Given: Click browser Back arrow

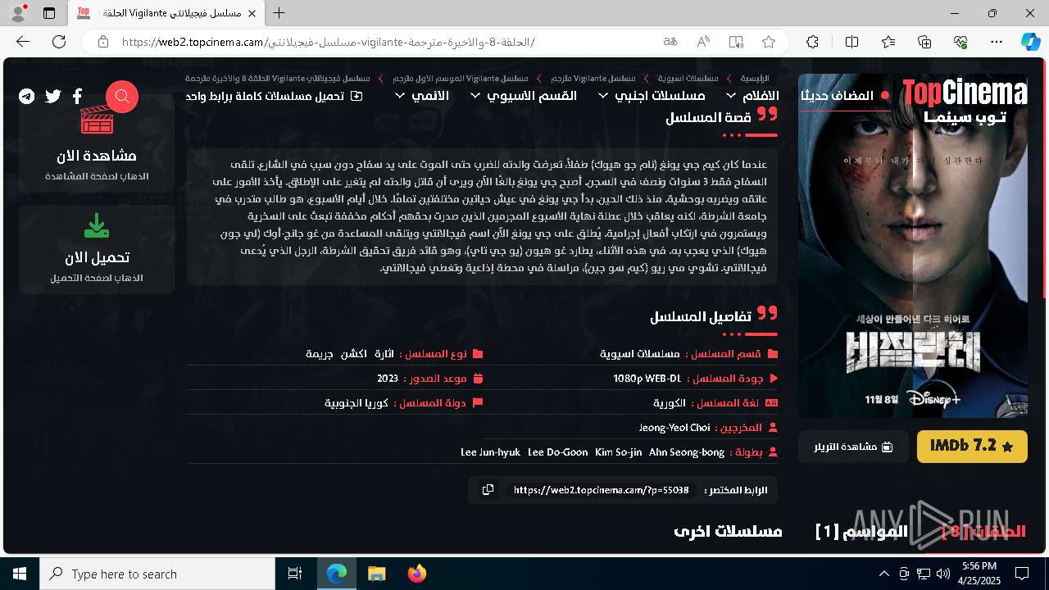Looking at the screenshot, I should click(x=23, y=42).
